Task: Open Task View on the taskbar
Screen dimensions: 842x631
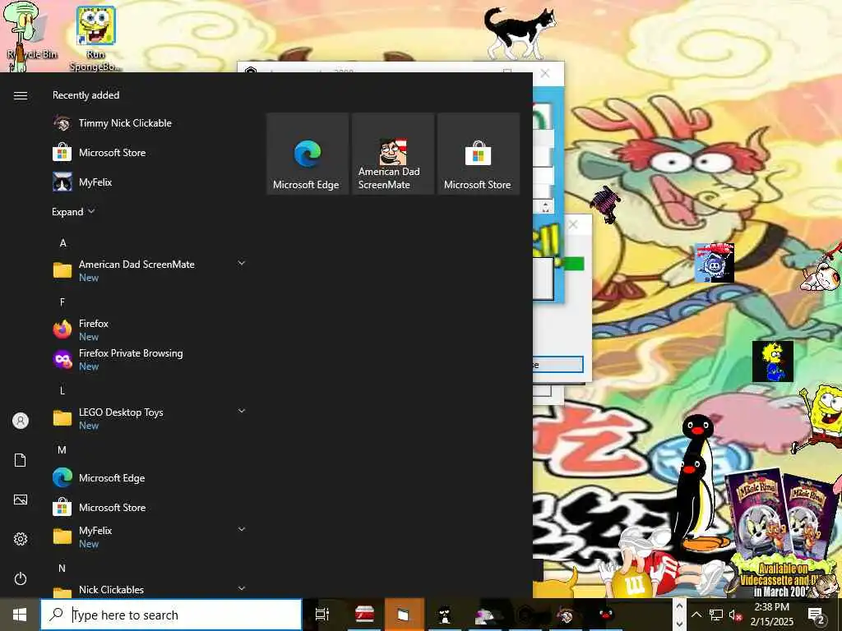Action: coord(322,615)
